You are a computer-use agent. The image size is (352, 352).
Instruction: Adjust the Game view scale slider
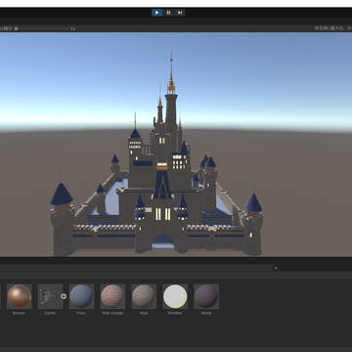42,28
